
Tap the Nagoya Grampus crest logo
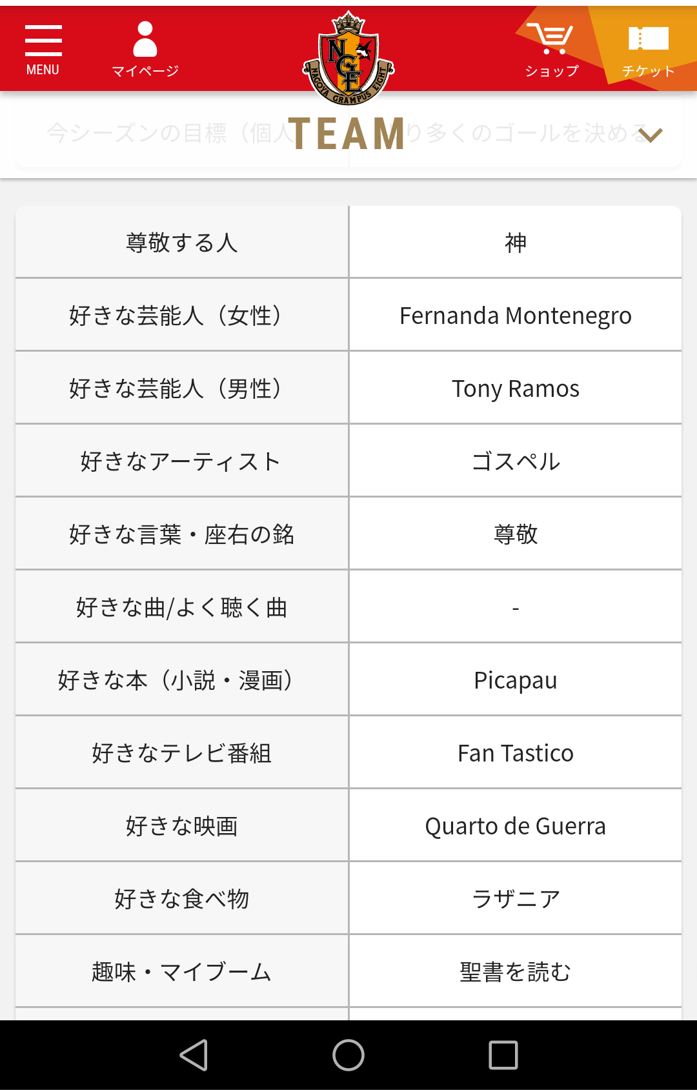[348, 58]
